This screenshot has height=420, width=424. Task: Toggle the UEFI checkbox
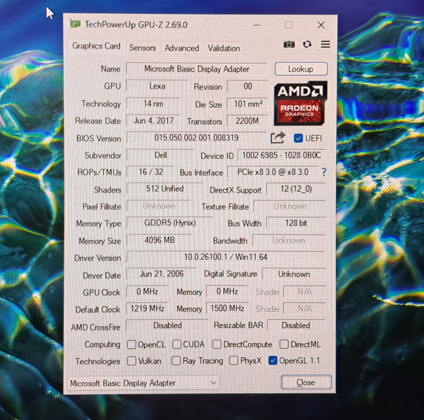pyautogui.click(x=298, y=138)
